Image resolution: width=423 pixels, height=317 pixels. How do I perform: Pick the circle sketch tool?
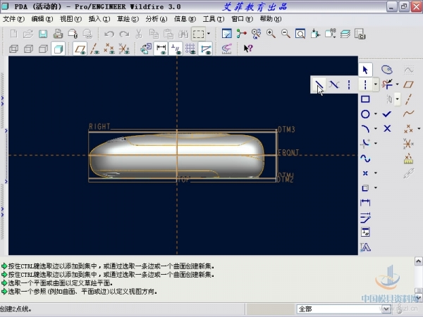click(x=365, y=114)
